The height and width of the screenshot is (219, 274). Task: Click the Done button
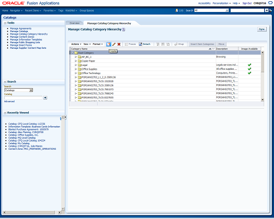click(x=262, y=29)
